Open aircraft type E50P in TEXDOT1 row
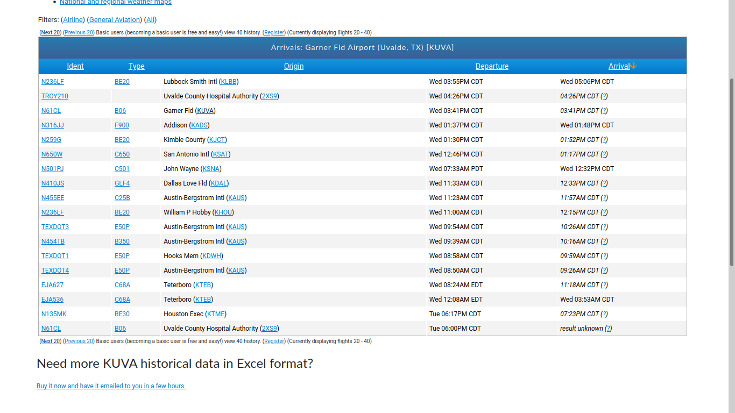 point(122,256)
